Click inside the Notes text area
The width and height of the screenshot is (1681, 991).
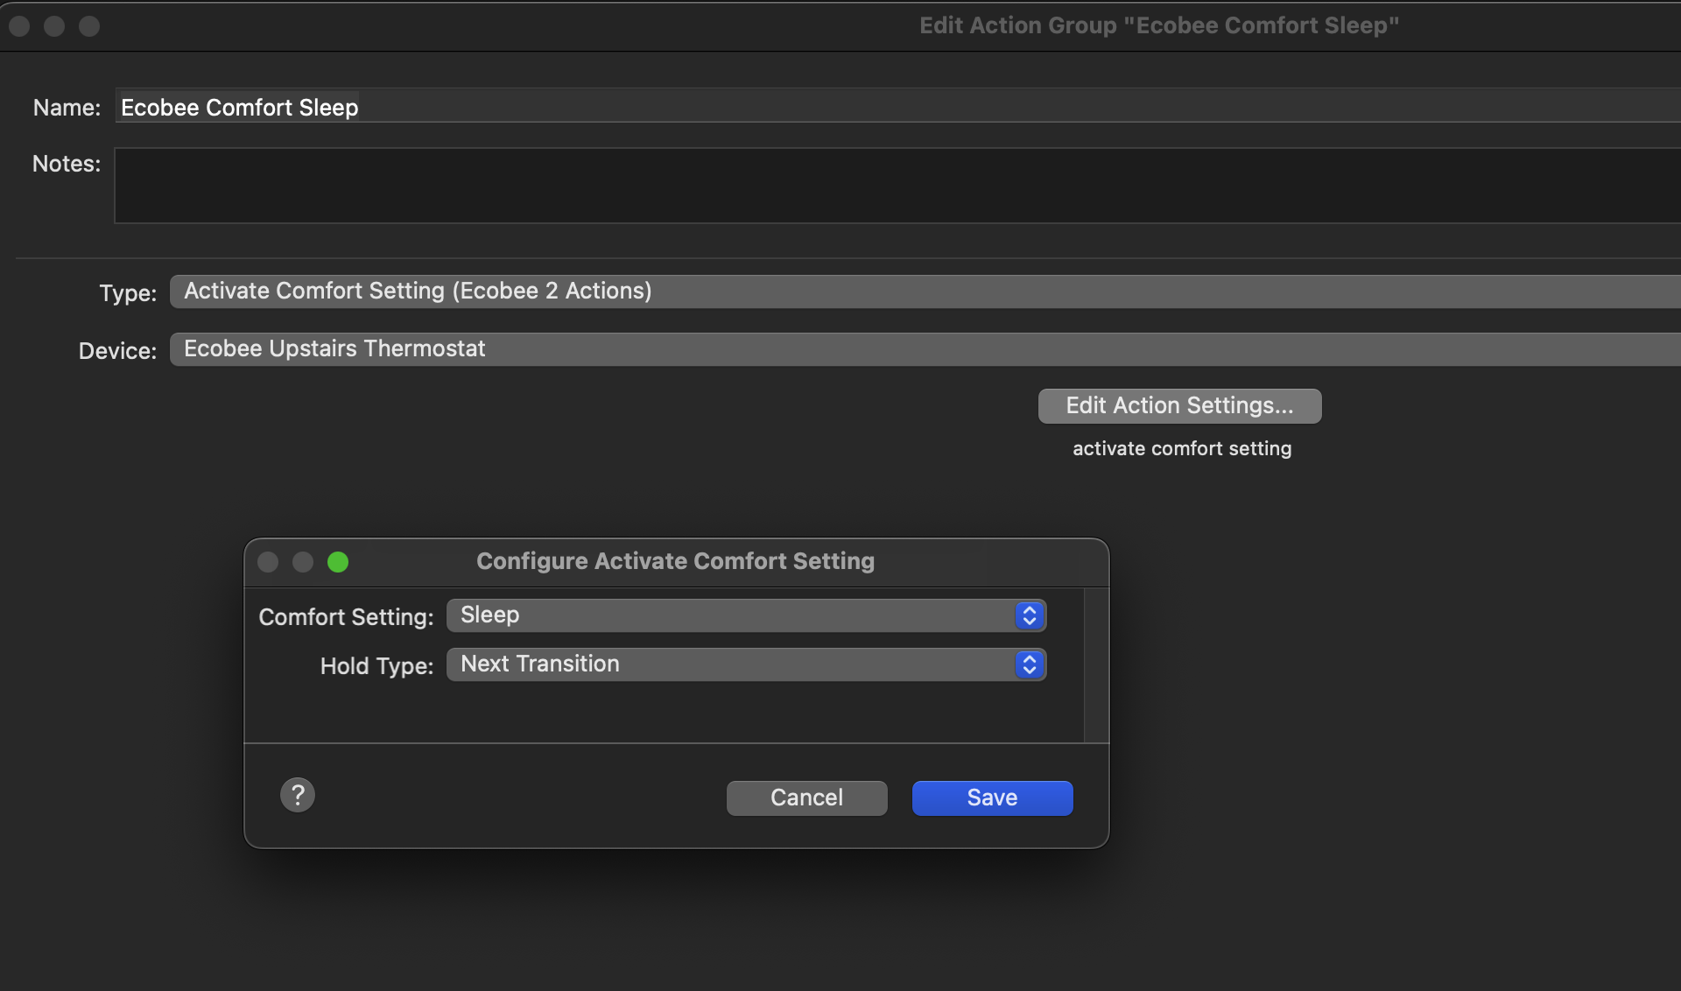click(x=897, y=186)
